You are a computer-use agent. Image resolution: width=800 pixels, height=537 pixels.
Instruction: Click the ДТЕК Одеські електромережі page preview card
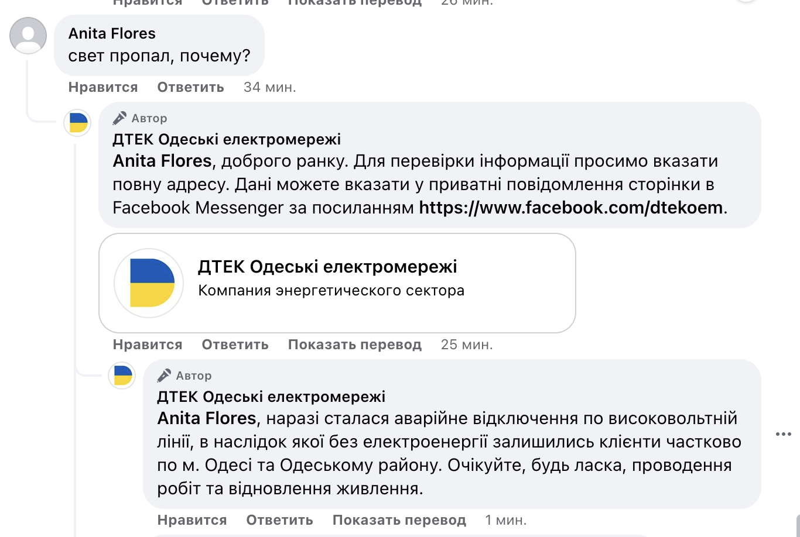tap(339, 283)
